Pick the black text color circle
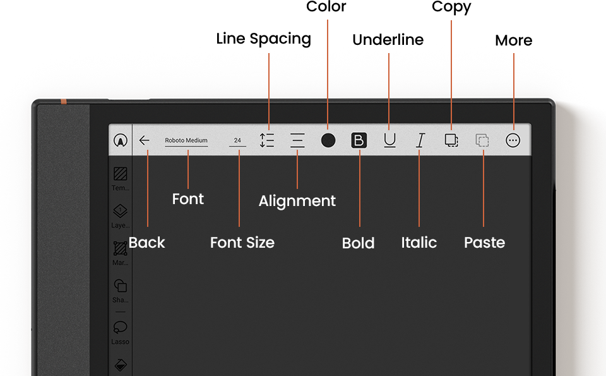 click(328, 140)
